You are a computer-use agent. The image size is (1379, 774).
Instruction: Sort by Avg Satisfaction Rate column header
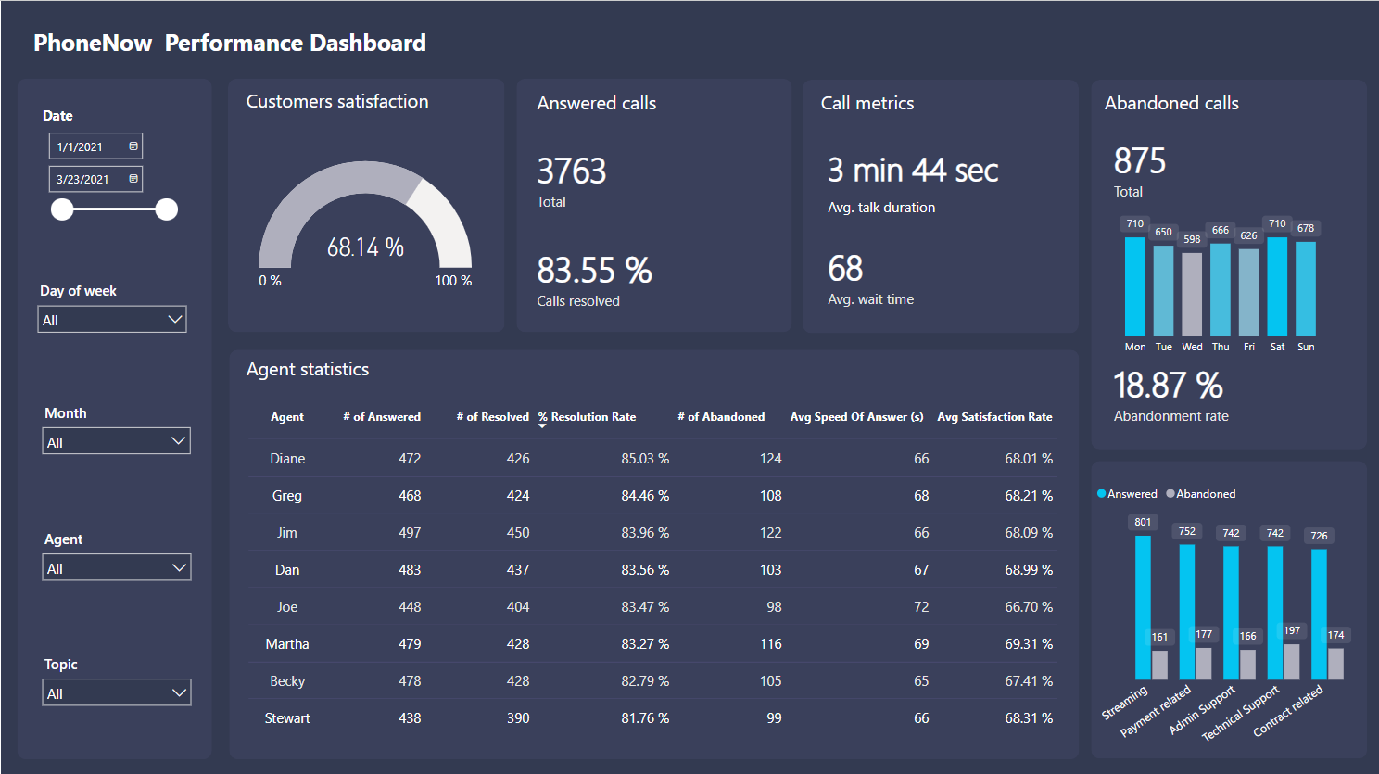[994, 417]
